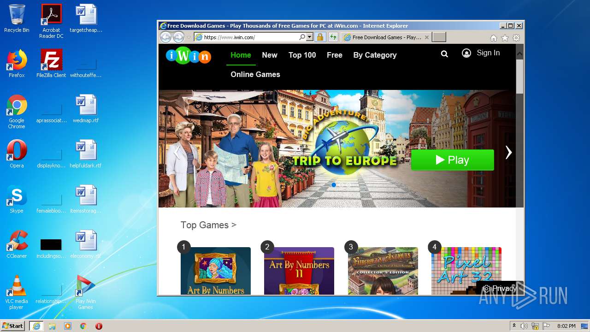Viewport: 590px width, 332px height.
Task: Open Play iWin Games desktop shortcut
Action: click(86, 292)
